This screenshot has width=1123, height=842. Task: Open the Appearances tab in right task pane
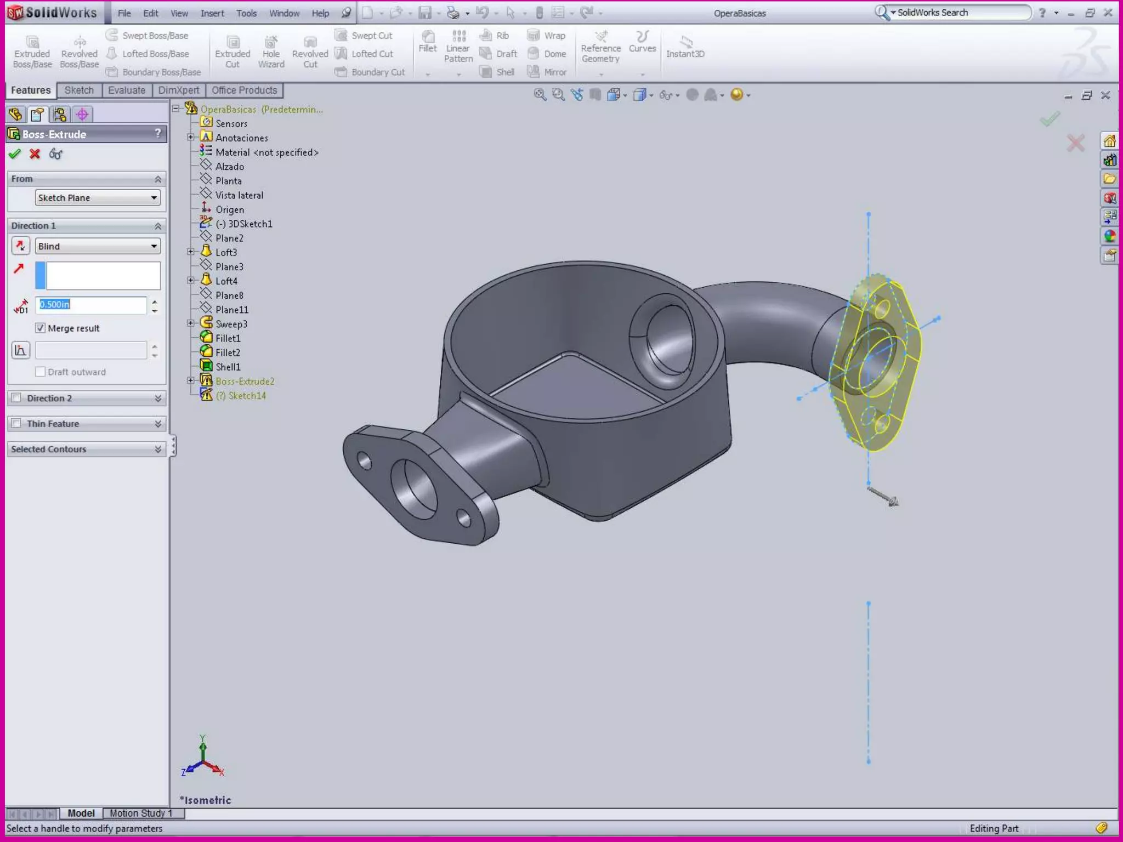1110,236
